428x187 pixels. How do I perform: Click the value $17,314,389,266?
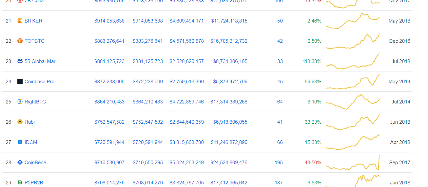pos(229,102)
